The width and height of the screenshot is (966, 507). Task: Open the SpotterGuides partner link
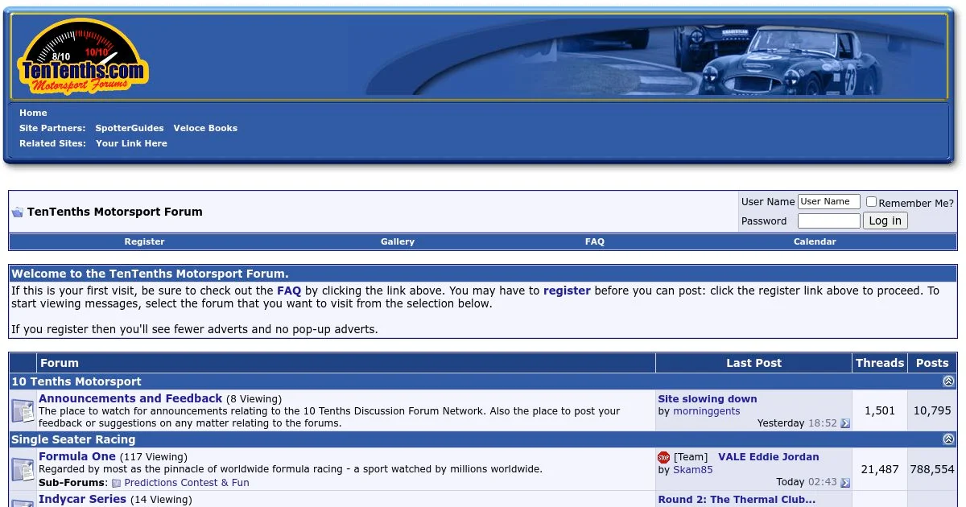click(x=130, y=128)
